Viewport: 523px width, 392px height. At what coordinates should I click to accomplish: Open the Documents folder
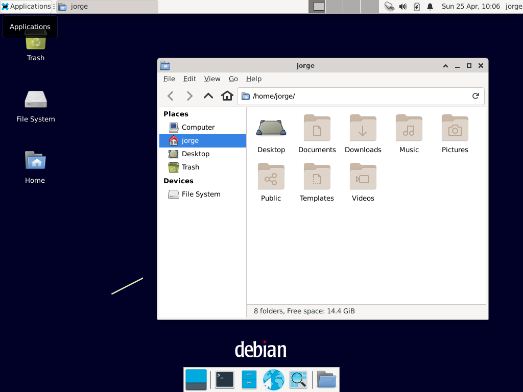(317, 128)
